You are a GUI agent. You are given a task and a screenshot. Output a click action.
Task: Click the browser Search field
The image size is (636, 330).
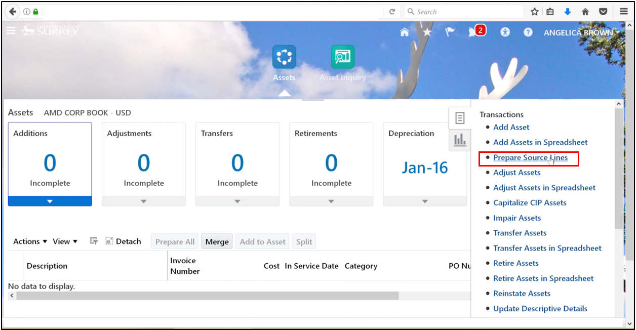point(463,11)
